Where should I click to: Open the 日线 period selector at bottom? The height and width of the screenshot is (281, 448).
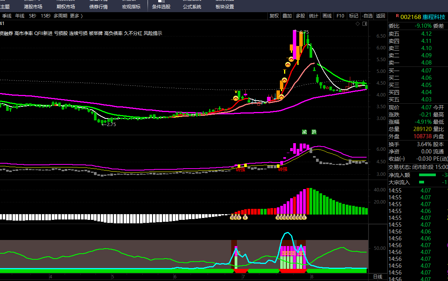378,277
